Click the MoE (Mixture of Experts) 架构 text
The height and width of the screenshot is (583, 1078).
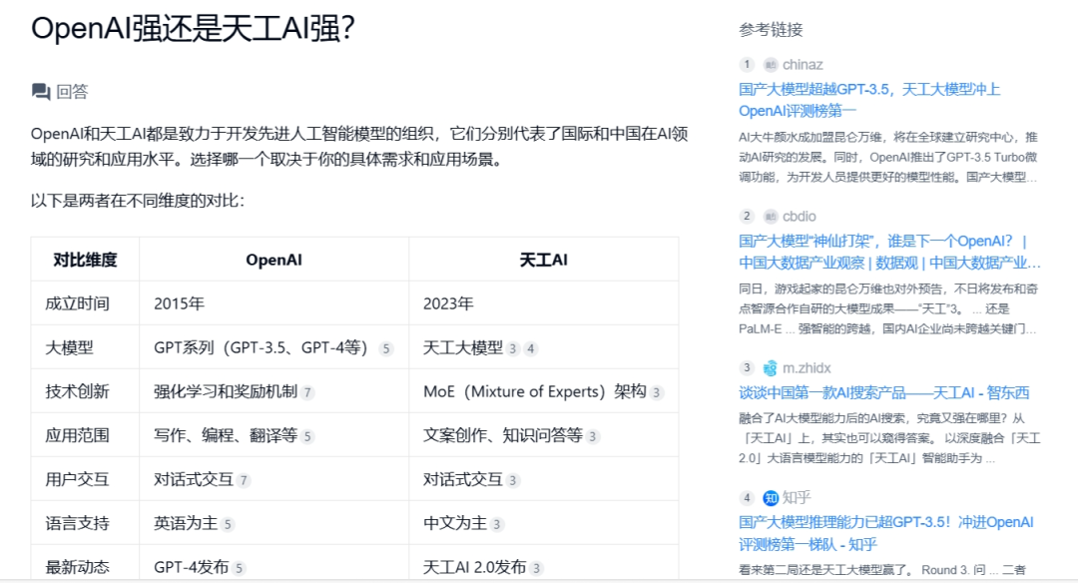pyautogui.click(x=535, y=392)
